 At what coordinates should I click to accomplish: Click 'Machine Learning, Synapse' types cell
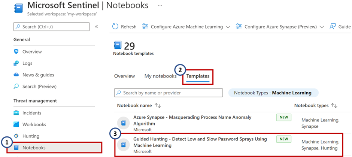(x=321, y=123)
